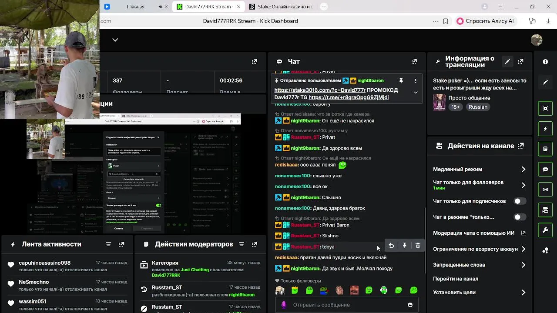Click rediskaaa username on ооо аааа понял
The width and height of the screenshot is (557, 313).
coord(286,165)
